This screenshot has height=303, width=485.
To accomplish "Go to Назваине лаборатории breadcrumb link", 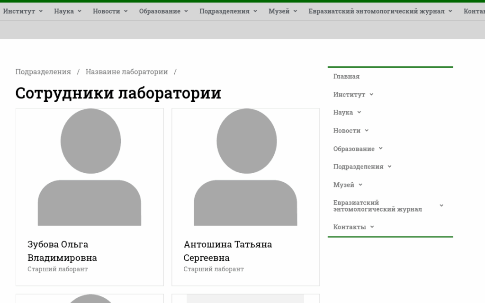I will 126,72.
